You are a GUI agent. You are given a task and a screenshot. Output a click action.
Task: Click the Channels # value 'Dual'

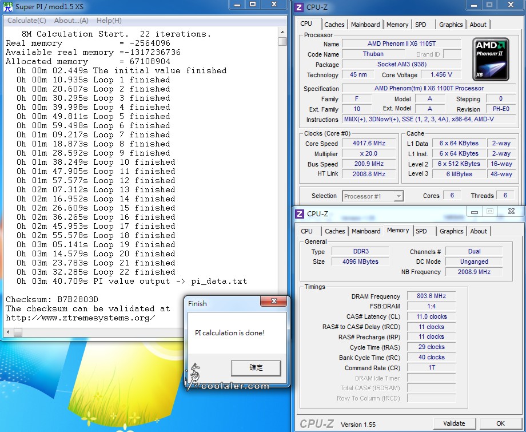474,251
